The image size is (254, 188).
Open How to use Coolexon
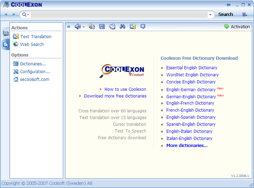(x=125, y=89)
